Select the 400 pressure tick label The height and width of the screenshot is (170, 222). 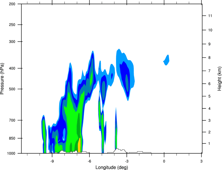click(12, 68)
